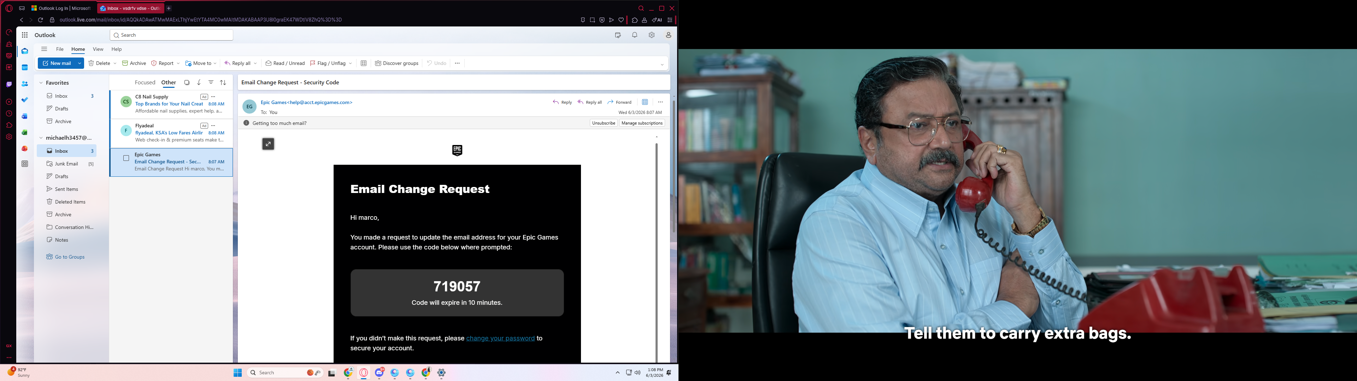Expand the ribbon options chevron

coord(662,65)
